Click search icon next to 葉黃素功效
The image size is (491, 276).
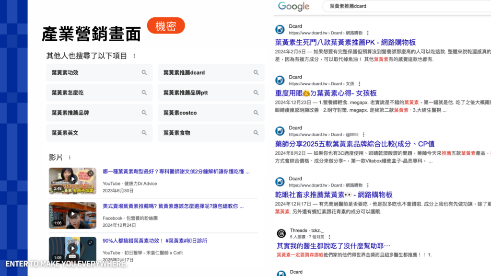point(144,73)
